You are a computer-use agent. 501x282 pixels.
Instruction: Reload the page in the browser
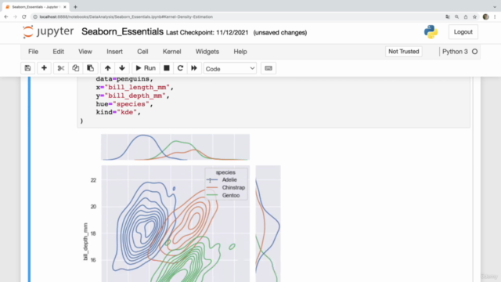(x=24, y=16)
